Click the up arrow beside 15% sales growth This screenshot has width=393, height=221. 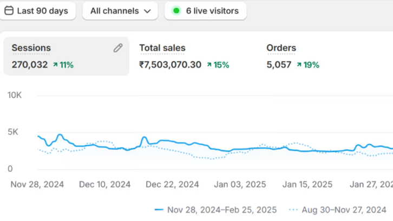[209, 65]
